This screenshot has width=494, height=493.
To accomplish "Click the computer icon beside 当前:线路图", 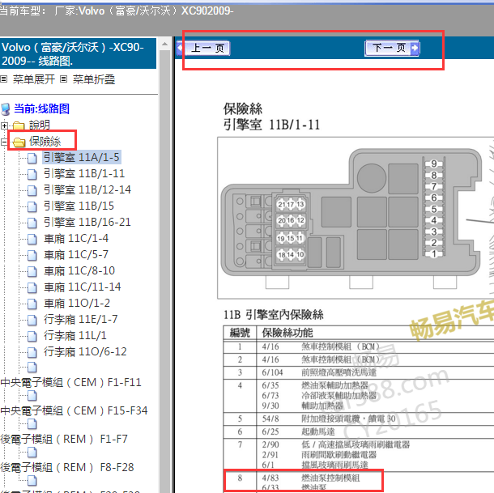I will tap(6, 109).
